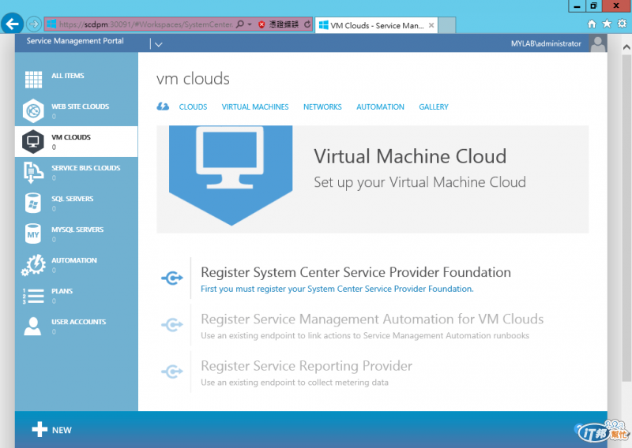Select SERVICE BUS CLOUDS label in sidebar

[86, 168]
